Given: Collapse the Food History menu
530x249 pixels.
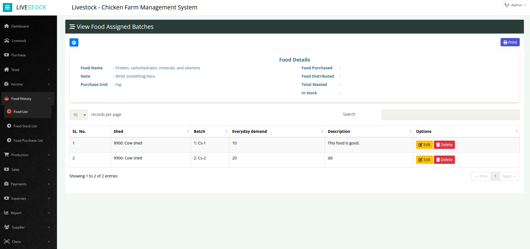Looking at the screenshot, I should (x=49, y=99).
